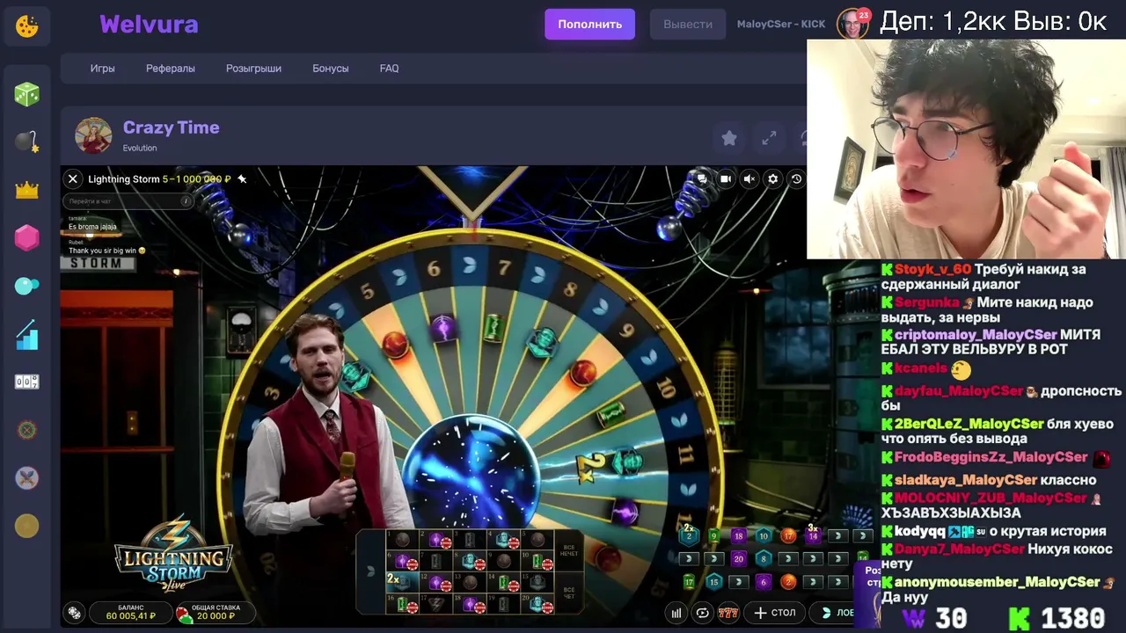
Task: Open the Рефералы menu
Action: (171, 69)
